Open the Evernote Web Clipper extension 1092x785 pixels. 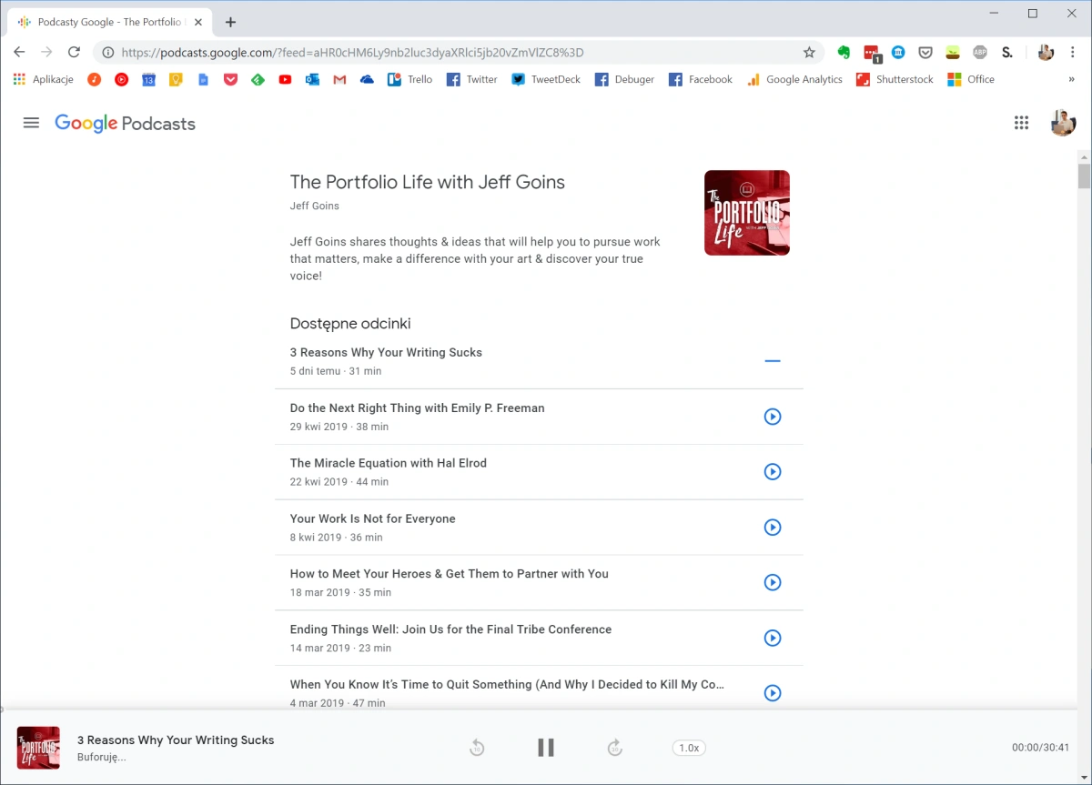coord(844,53)
